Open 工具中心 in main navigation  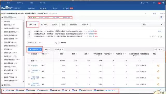[x=54, y=8]
